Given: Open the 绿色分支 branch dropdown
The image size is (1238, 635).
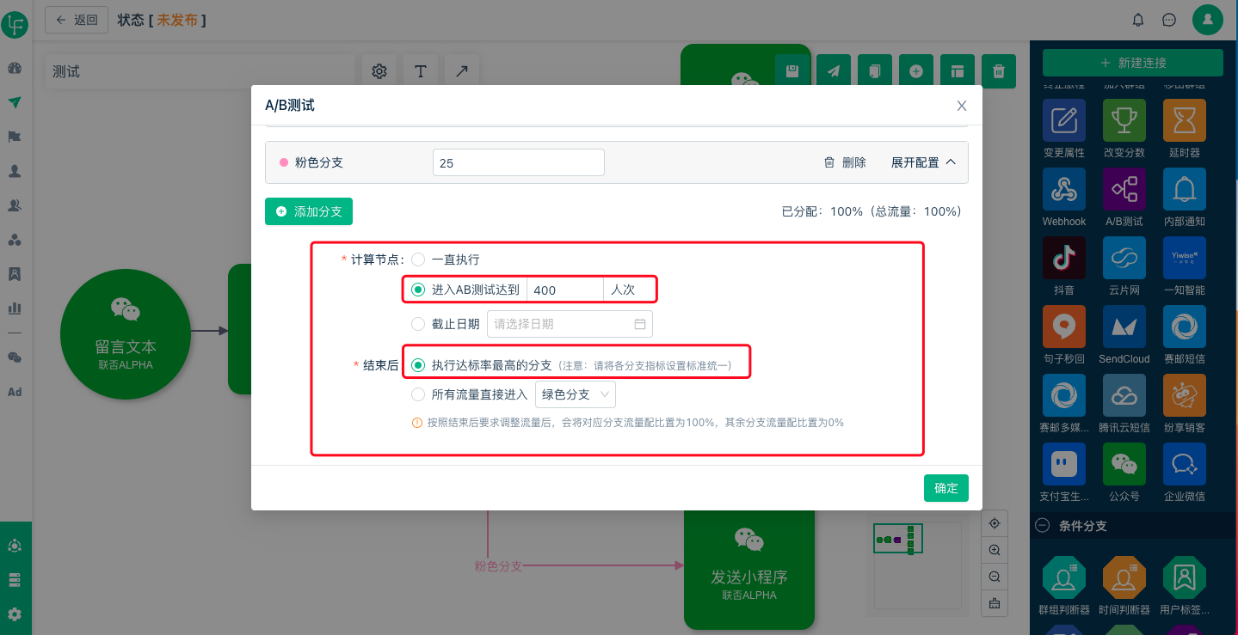Looking at the screenshot, I should [x=575, y=394].
